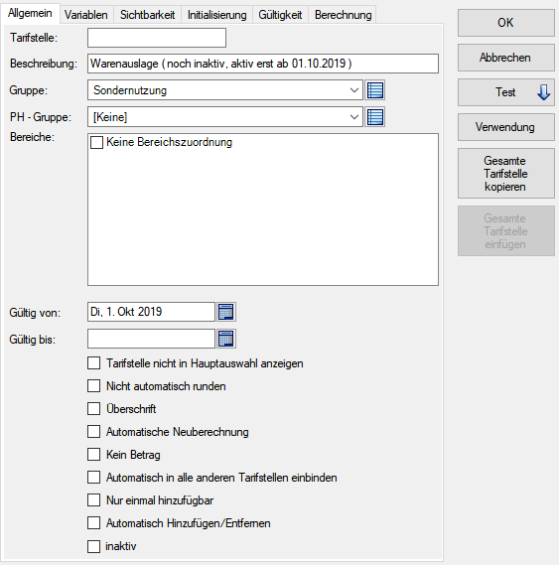
Task: Switch to the Gültigkeit tab
Action: point(280,15)
